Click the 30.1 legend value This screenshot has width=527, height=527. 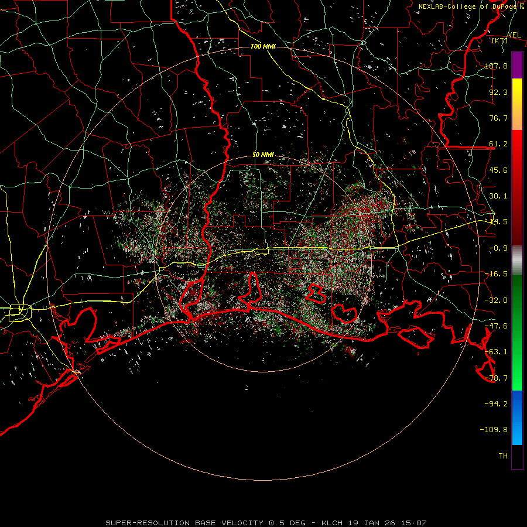click(x=498, y=196)
